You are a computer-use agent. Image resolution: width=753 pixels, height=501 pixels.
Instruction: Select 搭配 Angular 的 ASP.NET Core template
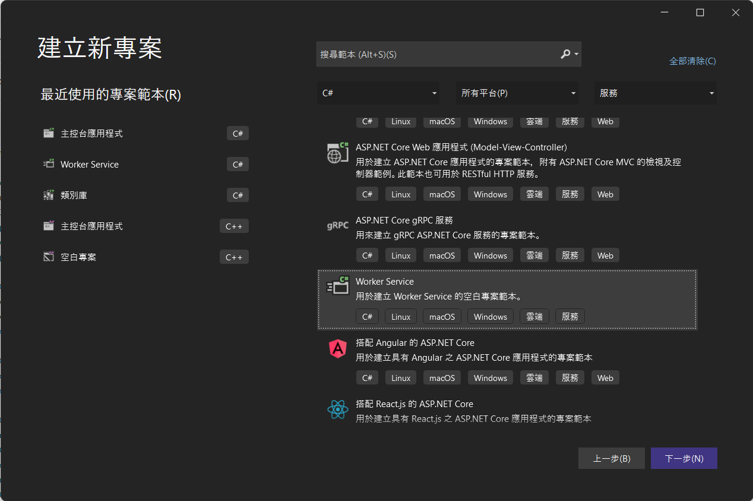click(508, 360)
